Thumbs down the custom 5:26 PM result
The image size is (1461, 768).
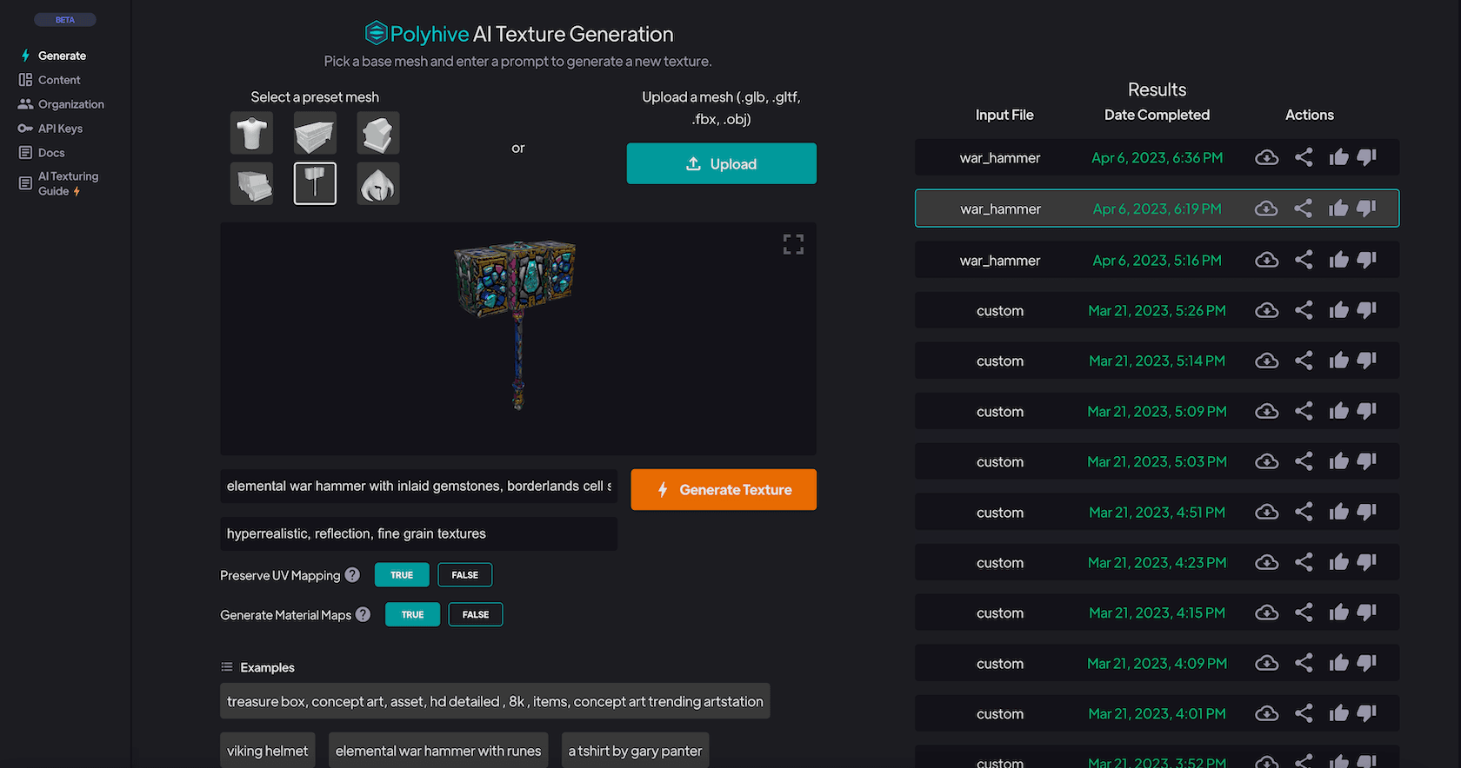tap(1367, 310)
